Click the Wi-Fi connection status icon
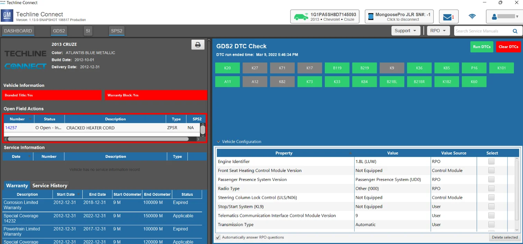 472,17
